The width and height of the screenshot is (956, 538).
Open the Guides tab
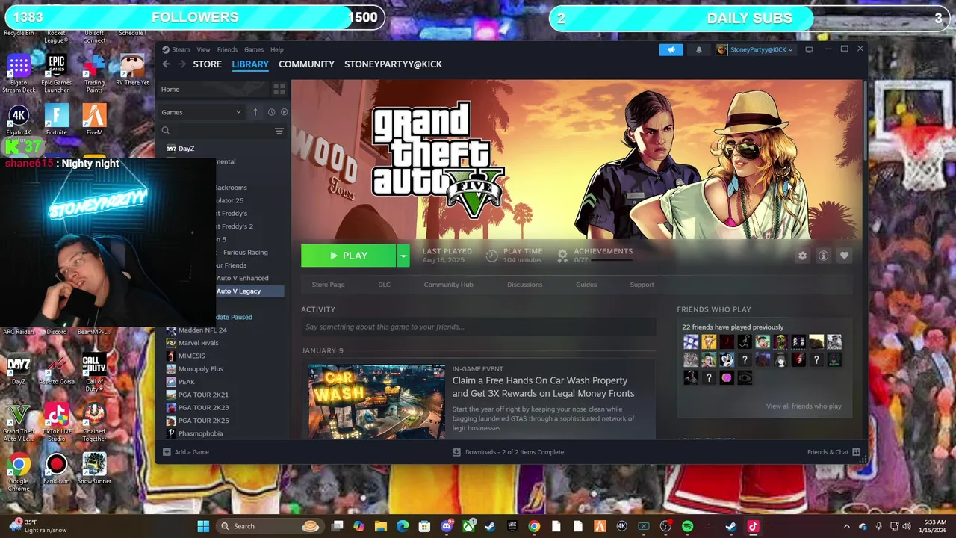click(586, 285)
